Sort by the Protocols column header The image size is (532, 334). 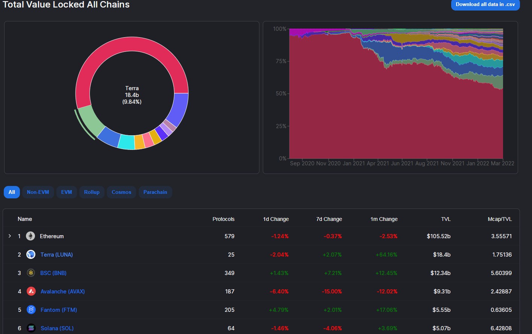coord(223,219)
